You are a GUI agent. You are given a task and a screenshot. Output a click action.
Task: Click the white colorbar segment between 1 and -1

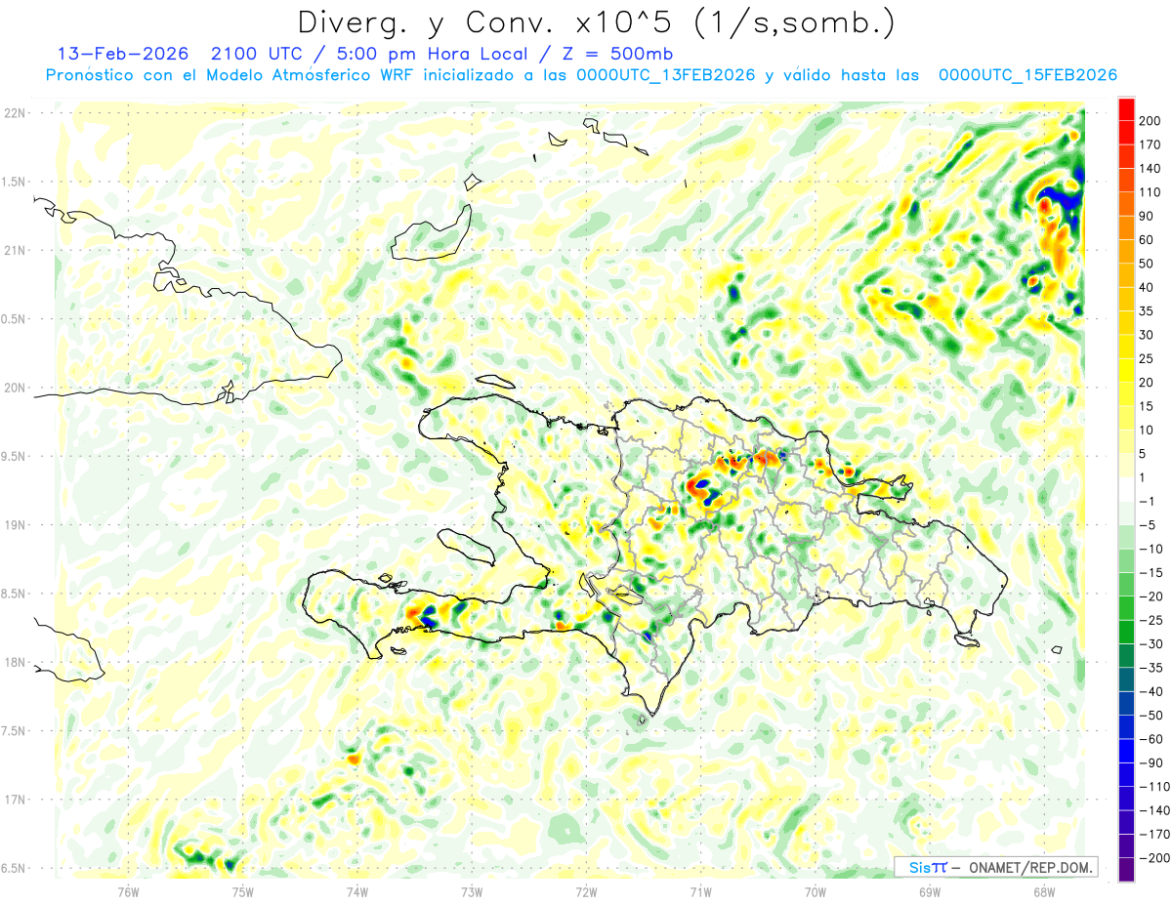pyautogui.click(x=1126, y=489)
